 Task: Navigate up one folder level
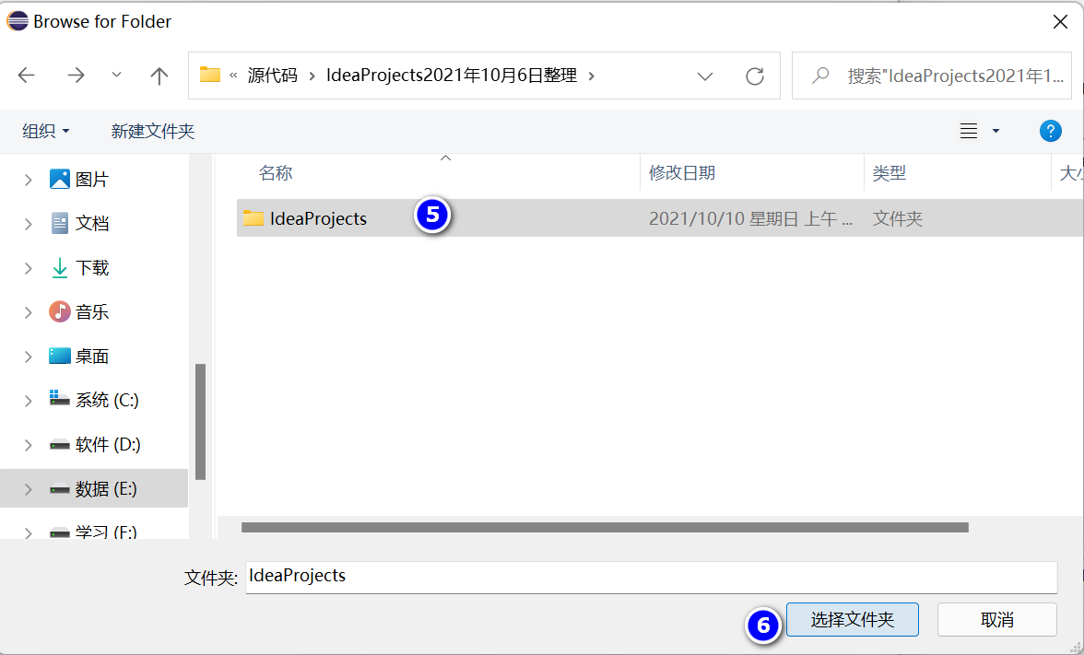coord(159,76)
